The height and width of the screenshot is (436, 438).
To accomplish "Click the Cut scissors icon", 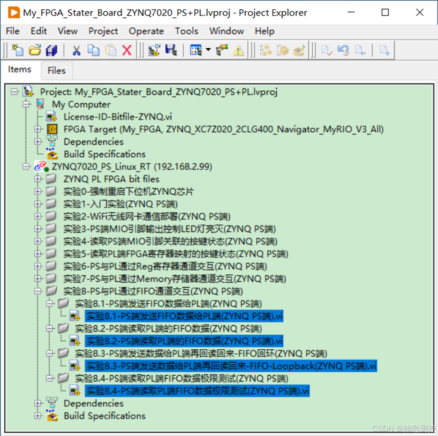I will click(76, 51).
